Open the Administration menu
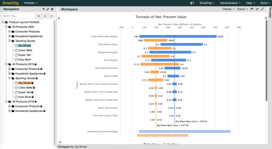 click(x=230, y=3)
